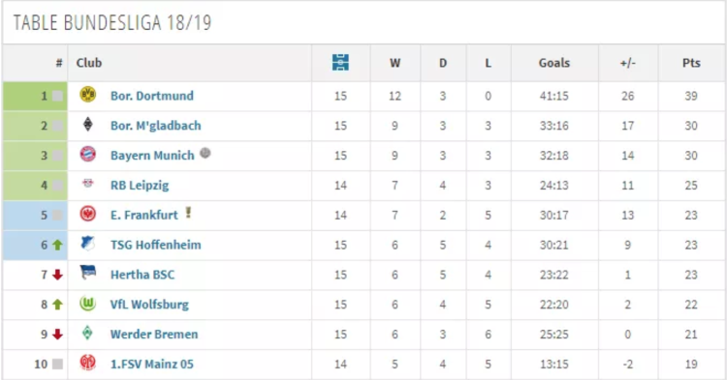Open the Bor. Dortmund club link
The width and height of the screenshot is (727, 380).
pos(152,96)
